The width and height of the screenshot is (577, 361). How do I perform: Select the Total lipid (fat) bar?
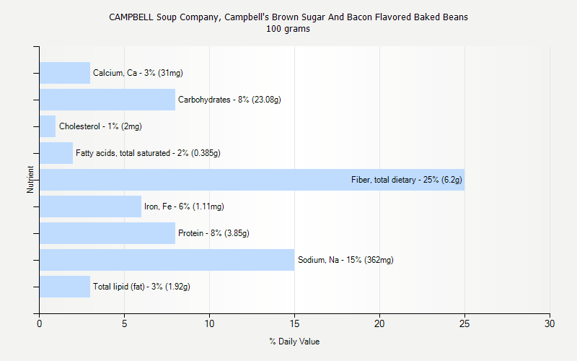65,287
